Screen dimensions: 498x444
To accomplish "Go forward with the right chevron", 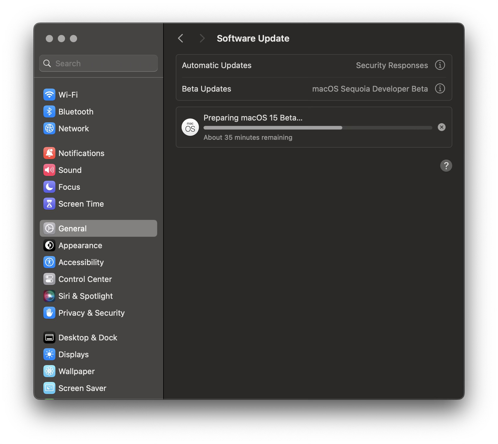I will (202, 38).
